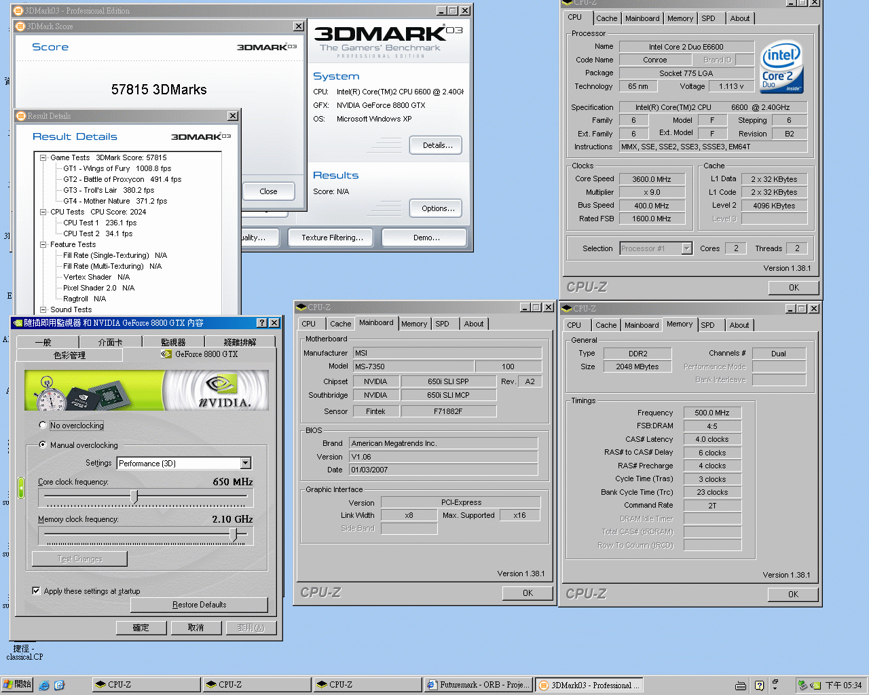Click the Intel Core 2 Duo logo in CPU-Z
Viewport: 869px width, 695px height.
point(781,66)
